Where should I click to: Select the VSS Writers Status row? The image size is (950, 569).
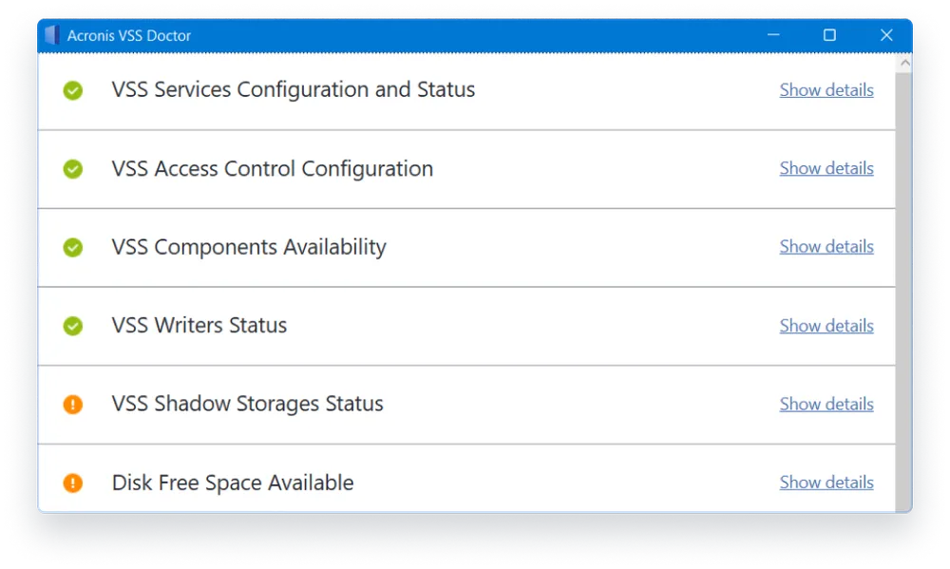click(x=427, y=326)
